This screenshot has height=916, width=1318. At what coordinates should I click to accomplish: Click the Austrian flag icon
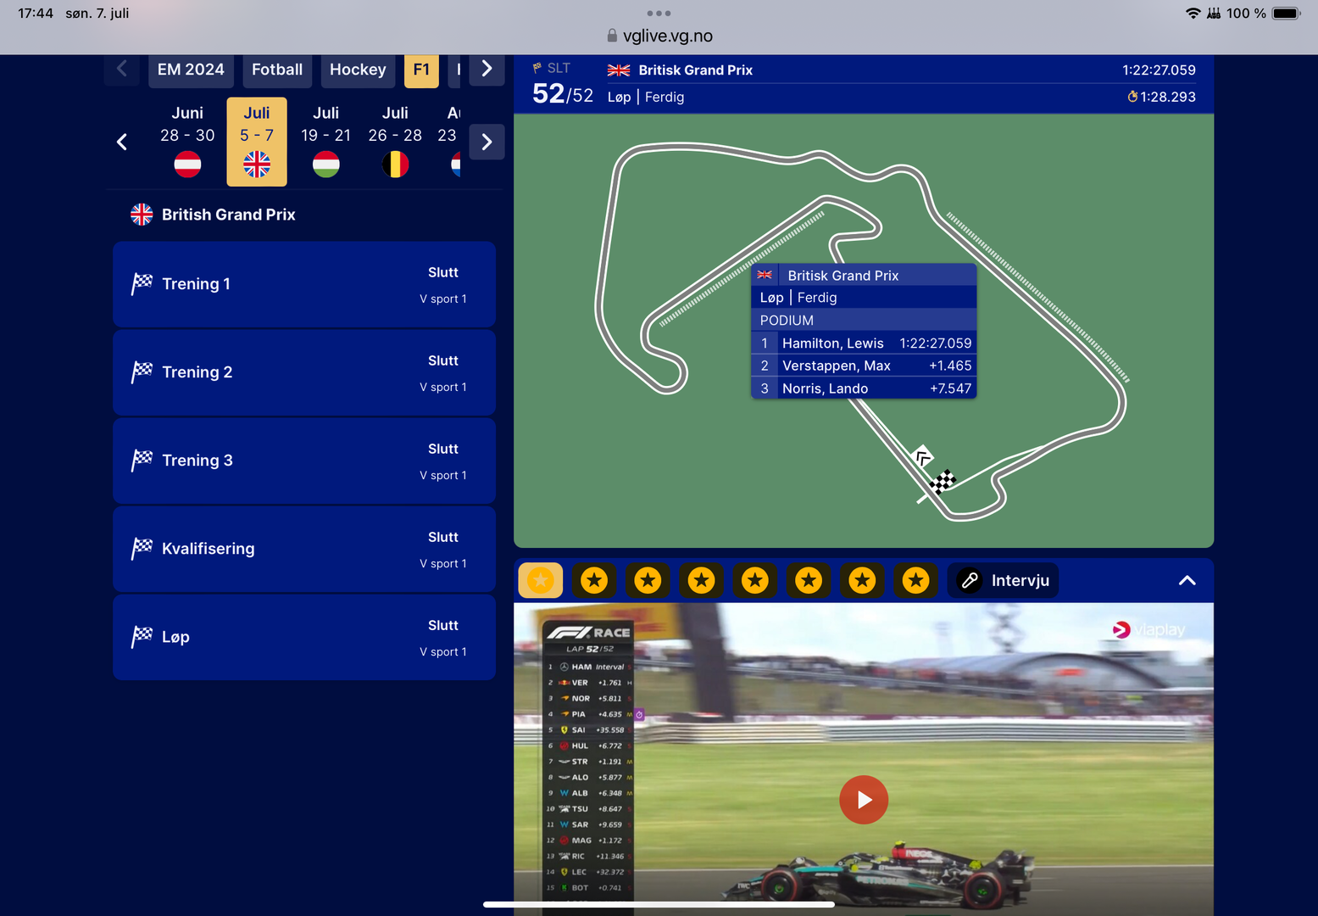187,164
